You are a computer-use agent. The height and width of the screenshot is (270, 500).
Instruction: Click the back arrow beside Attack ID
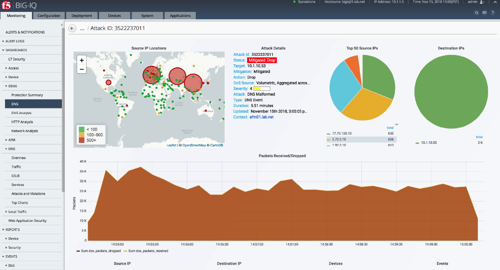coord(72,28)
